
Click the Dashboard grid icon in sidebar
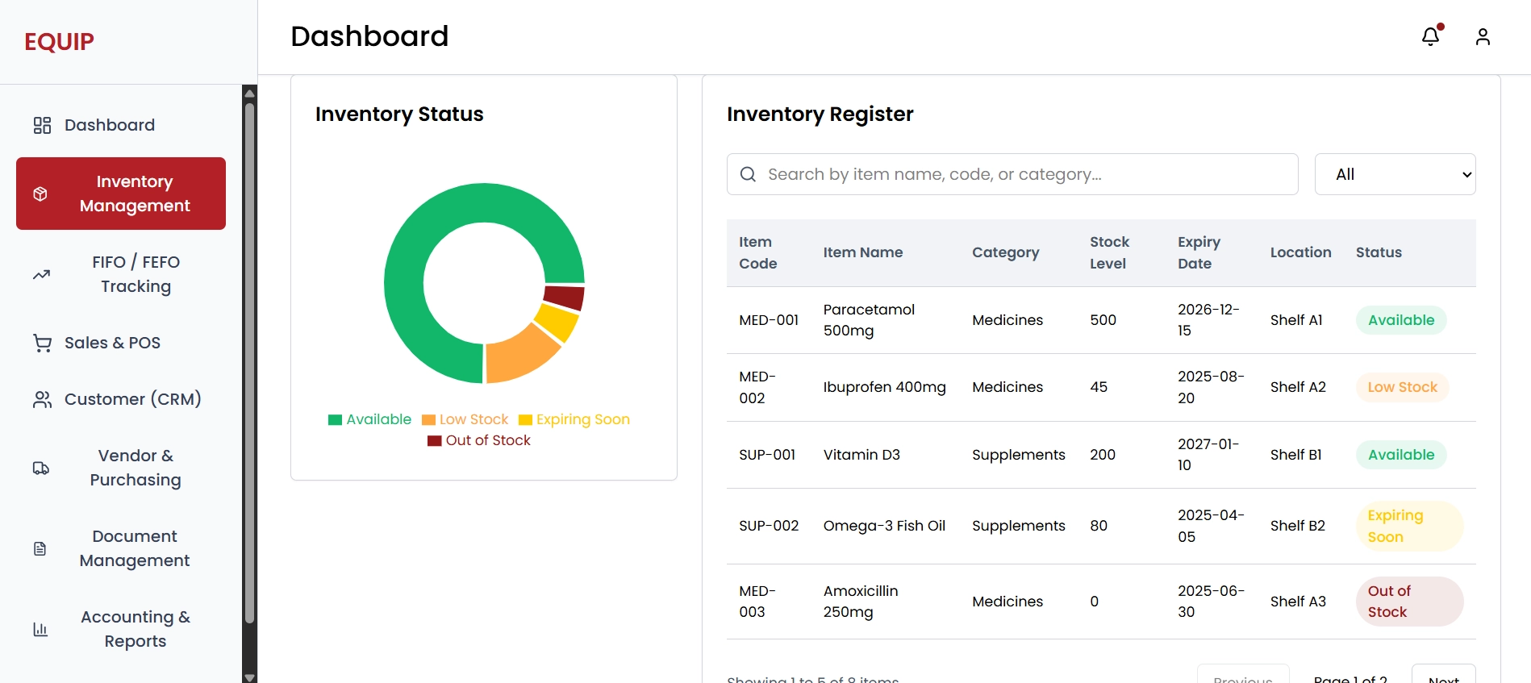(x=42, y=125)
